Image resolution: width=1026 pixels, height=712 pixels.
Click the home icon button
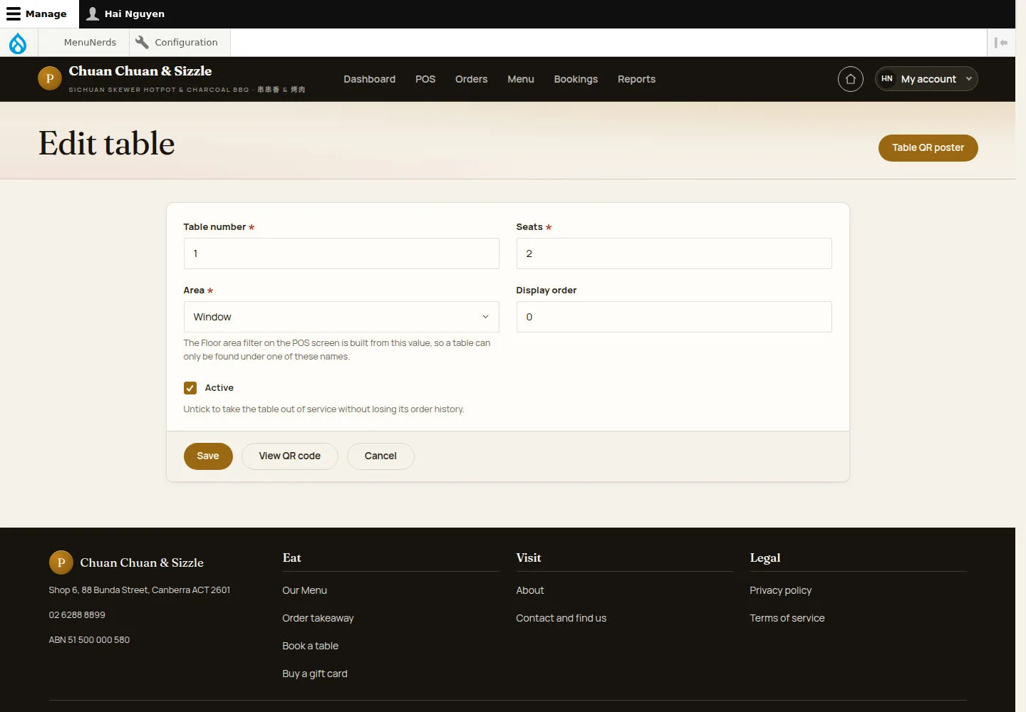[851, 79]
